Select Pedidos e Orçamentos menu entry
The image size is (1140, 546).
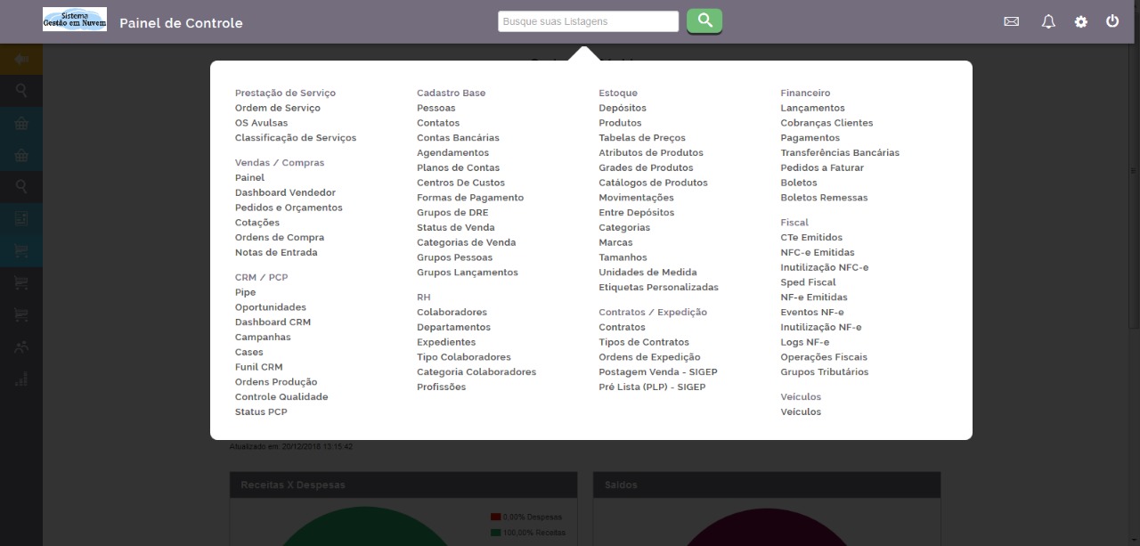point(289,208)
